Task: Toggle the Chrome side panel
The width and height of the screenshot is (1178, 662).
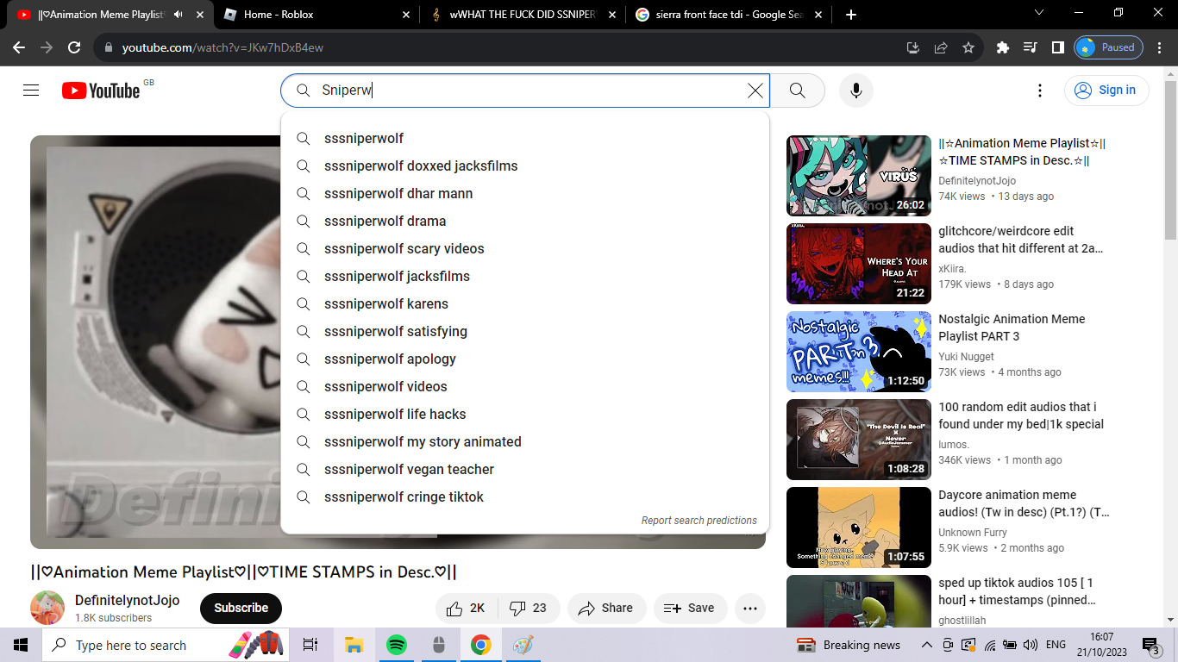Action: coord(1057,47)
